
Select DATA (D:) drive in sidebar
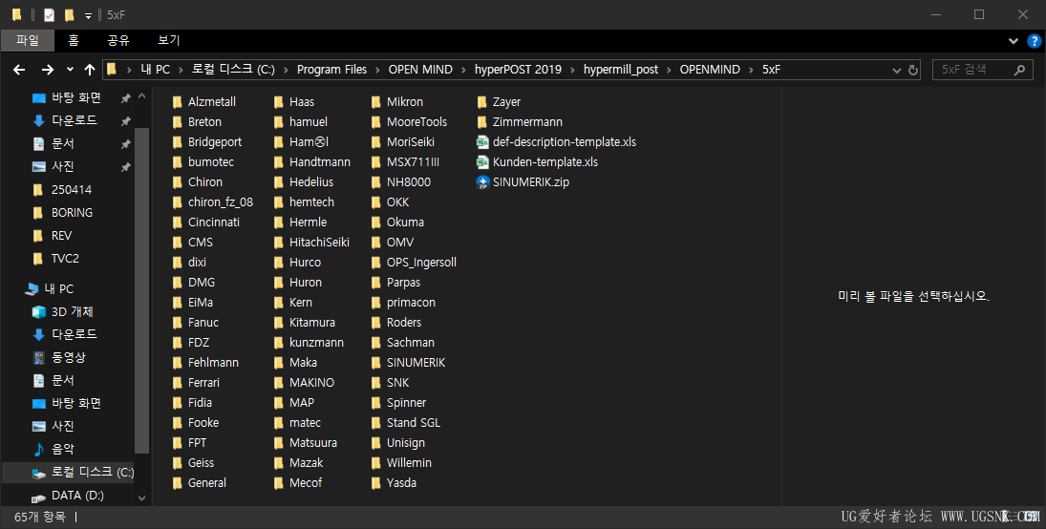[x=77, y=495]
